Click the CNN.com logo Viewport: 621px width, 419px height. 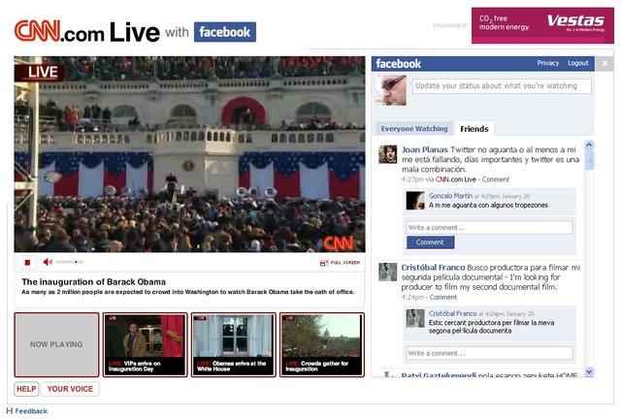point(59,31)
